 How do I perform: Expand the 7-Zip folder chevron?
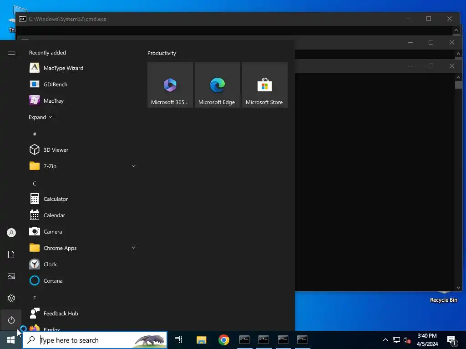tap(134, 166)
